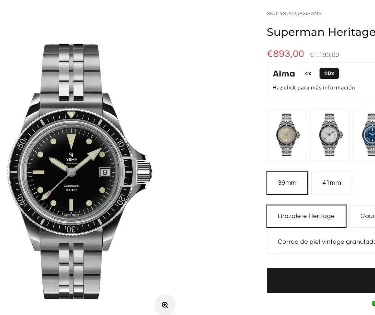Select the 4x installment option
Image resolution: width=375 pixels, height=315 pixels.
(x=308, y=73)
